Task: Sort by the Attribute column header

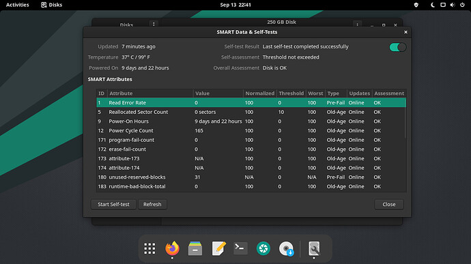Action: click(x=150, y=93)
